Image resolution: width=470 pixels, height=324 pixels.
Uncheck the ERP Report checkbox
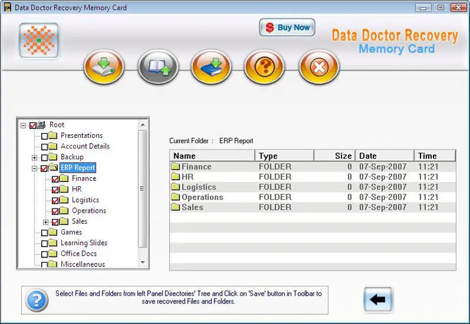[44, 168]
